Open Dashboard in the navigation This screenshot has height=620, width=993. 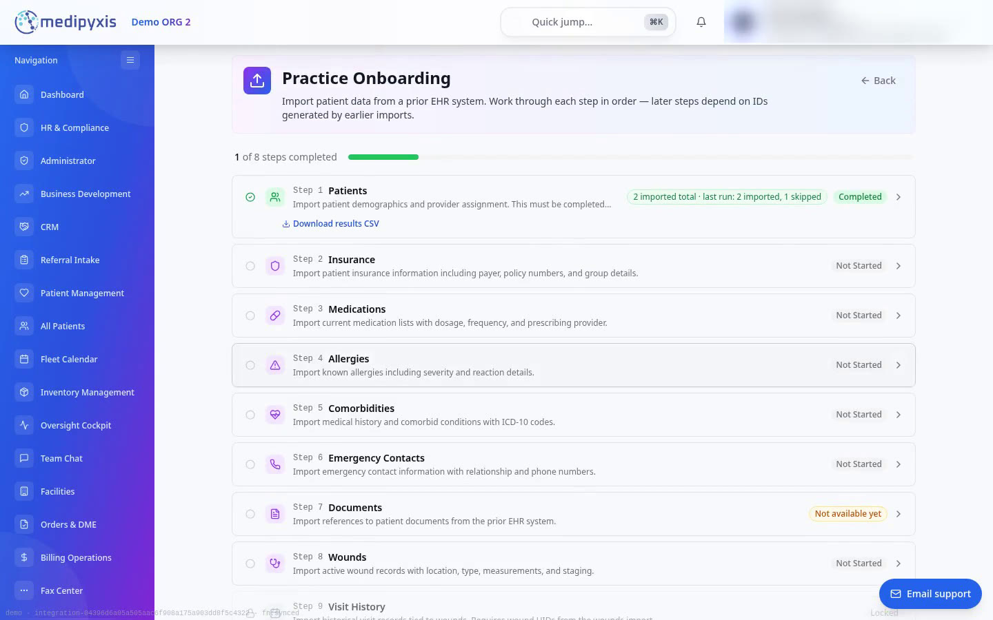coord(77,94)
